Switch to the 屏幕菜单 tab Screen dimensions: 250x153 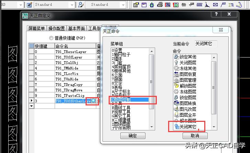pyautogui.click(x=36, y=28)
